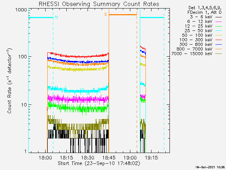Click the black line swatch for 3 - 6 keV
This screenshot has width=226, height=170.
click(219, 17)
